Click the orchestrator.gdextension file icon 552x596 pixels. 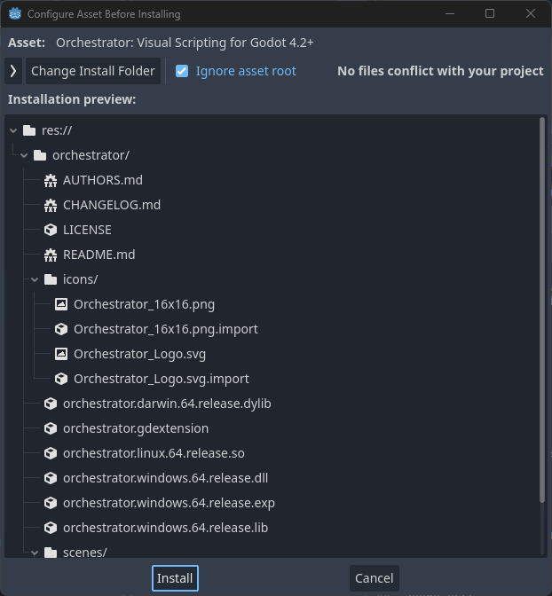51,428
